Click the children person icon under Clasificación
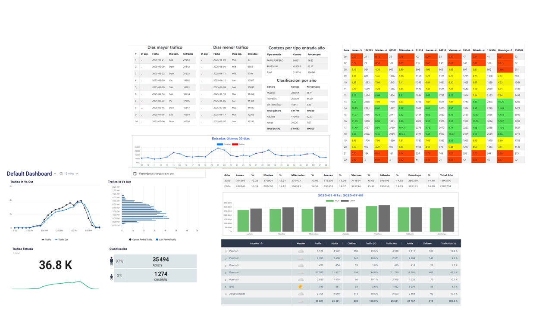This screenshot has height=310, width=552. (x=112, y=276)
